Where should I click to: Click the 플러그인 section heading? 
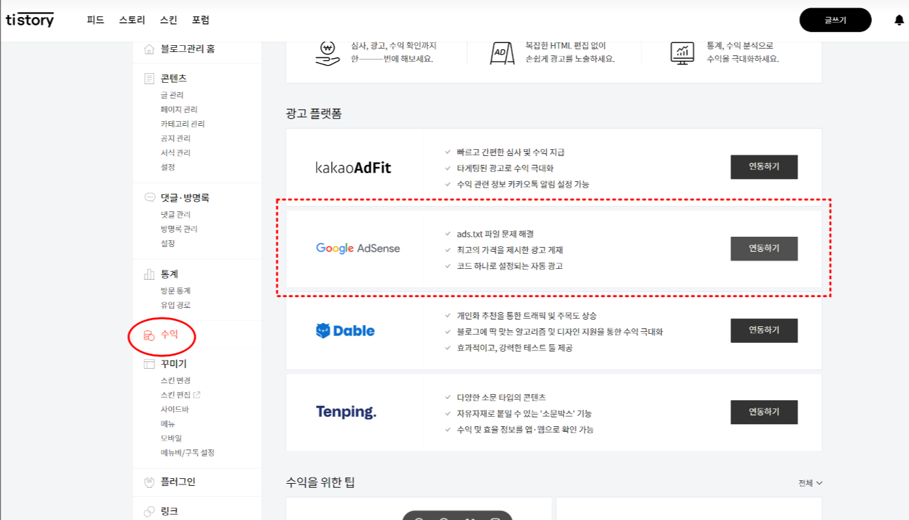pyautogui.click(x=178, y=482)
